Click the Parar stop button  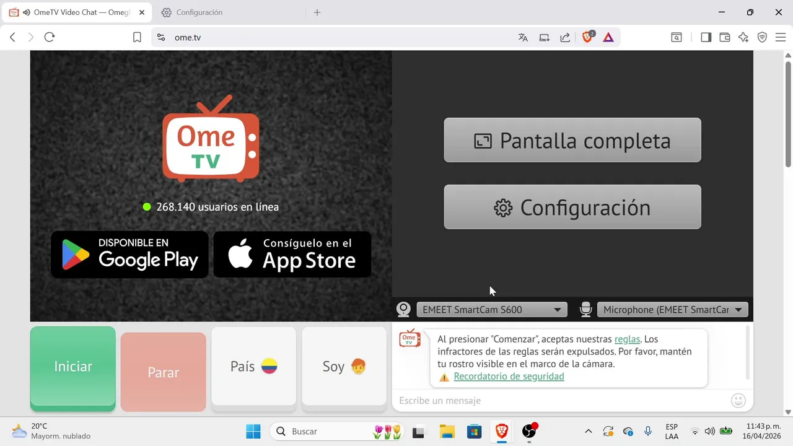(164, 372)
